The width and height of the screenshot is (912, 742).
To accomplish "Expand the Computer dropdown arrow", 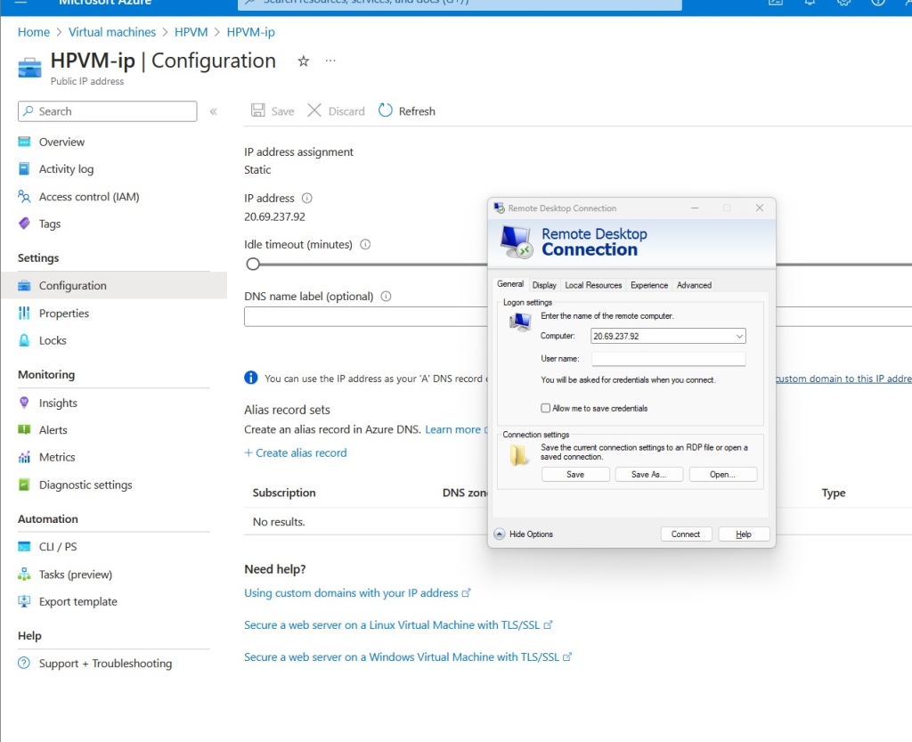I will tap(739, 337).
